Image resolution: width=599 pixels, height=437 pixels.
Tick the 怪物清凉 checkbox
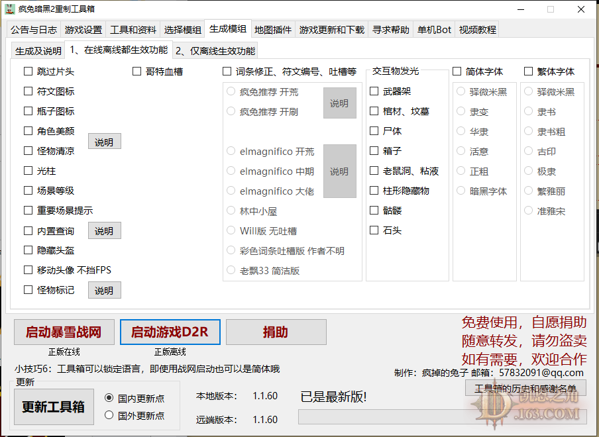click(28, 151)
